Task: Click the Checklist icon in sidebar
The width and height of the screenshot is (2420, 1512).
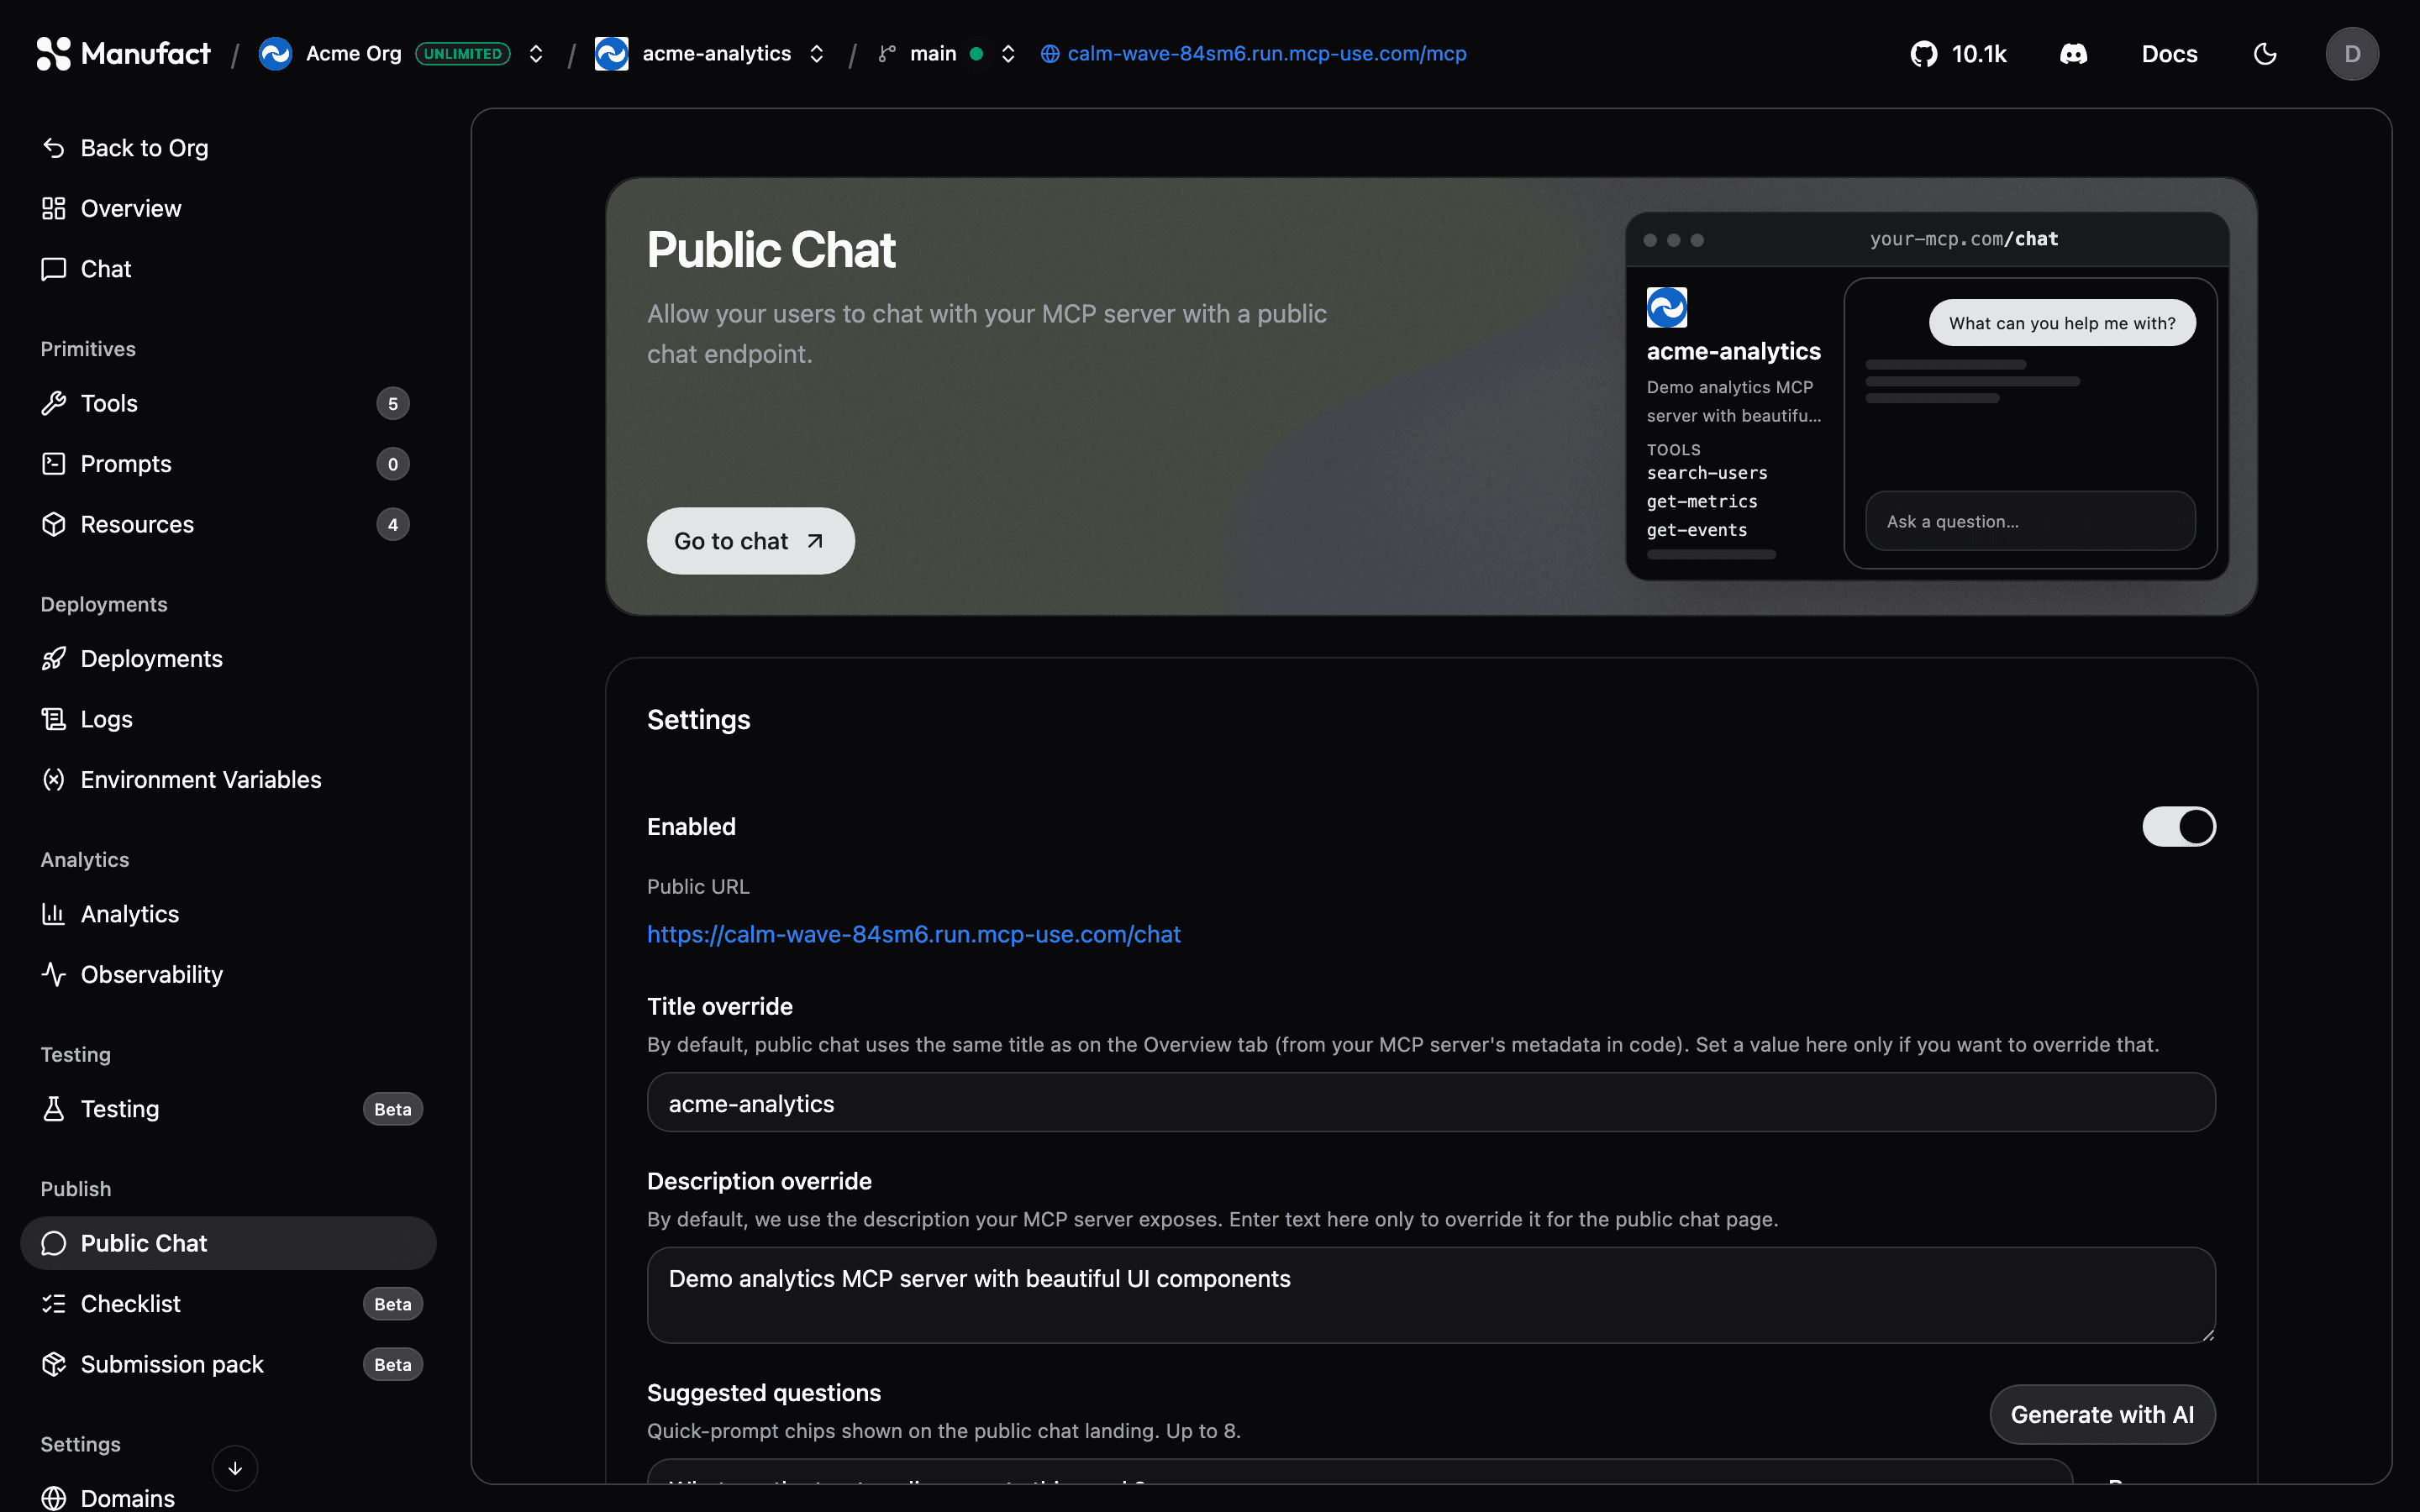Action: [54, 1304]
